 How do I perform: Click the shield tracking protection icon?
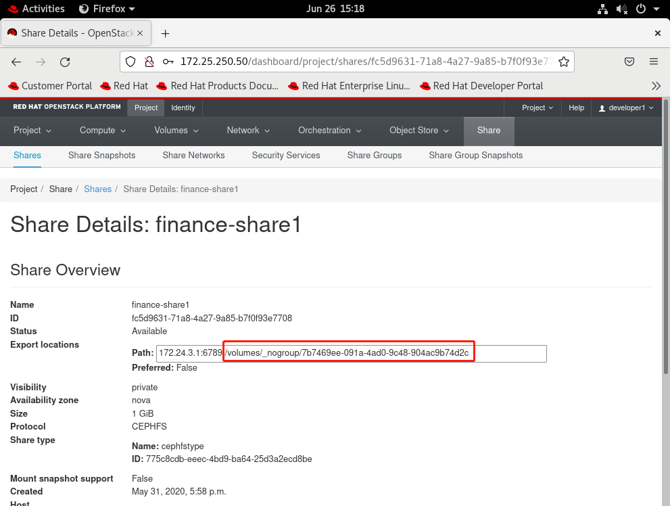coord(133,62)
